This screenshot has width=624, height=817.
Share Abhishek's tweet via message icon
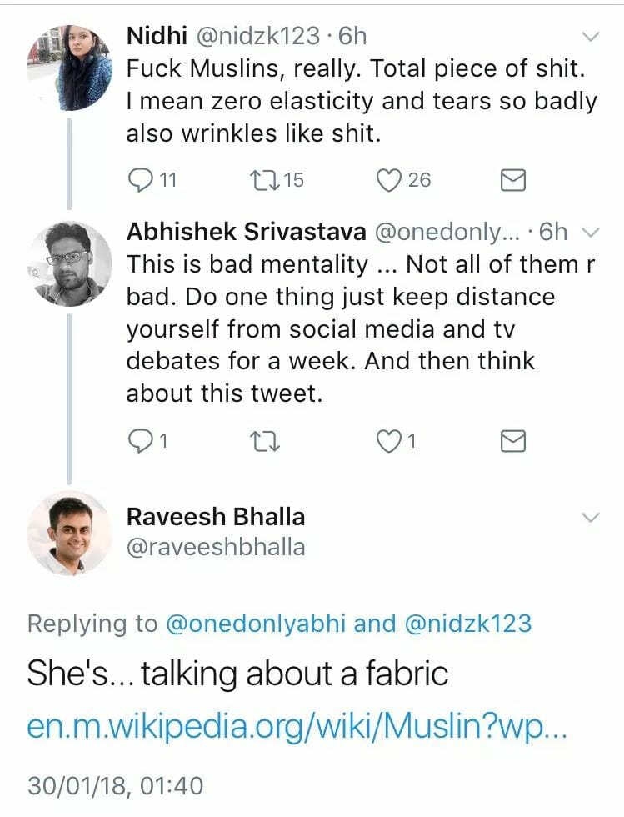[512, 442]
